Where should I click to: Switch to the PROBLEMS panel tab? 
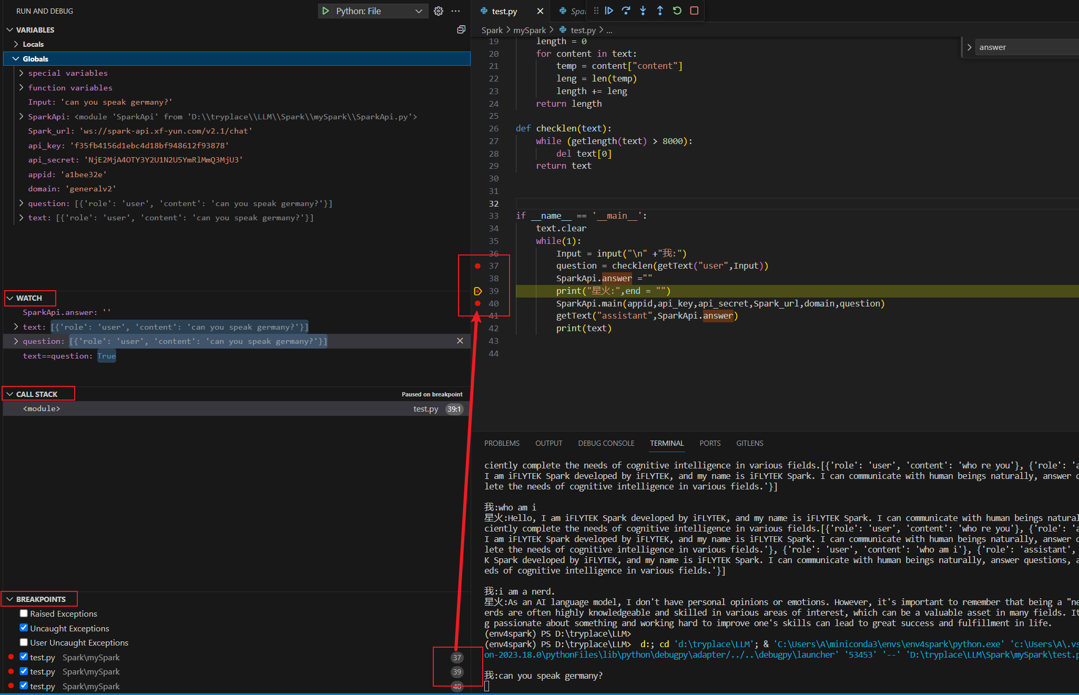(x=502, y=443)
